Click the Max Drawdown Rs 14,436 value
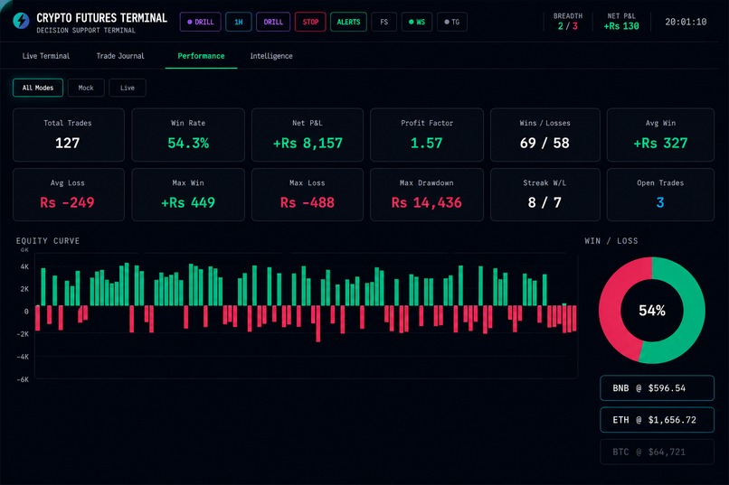 tap(426, 203)
